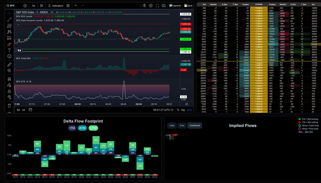Image resolution: width=321 pixels, height=183 pixels.
Task: Open the quick search icon in toolbar
Action: 144,6
